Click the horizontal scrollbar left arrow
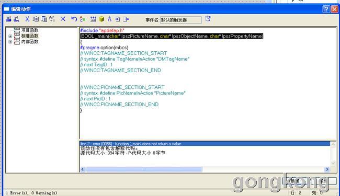340x196 pixels. click(83, 169)
